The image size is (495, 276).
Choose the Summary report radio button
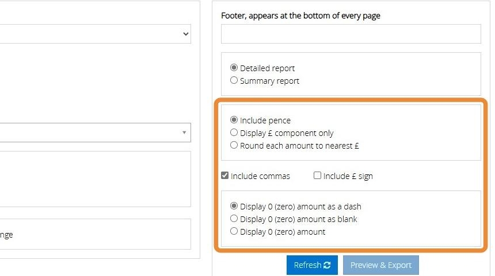pos(234,80)
